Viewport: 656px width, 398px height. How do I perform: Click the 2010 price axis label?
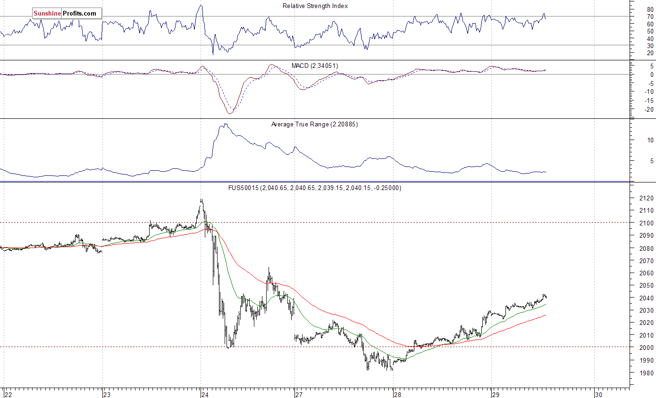coord(646,335)
